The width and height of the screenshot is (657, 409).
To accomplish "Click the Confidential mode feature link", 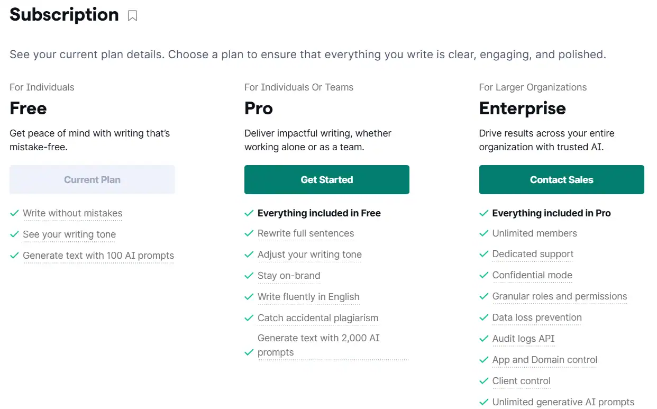I will (x=532, y=275).
